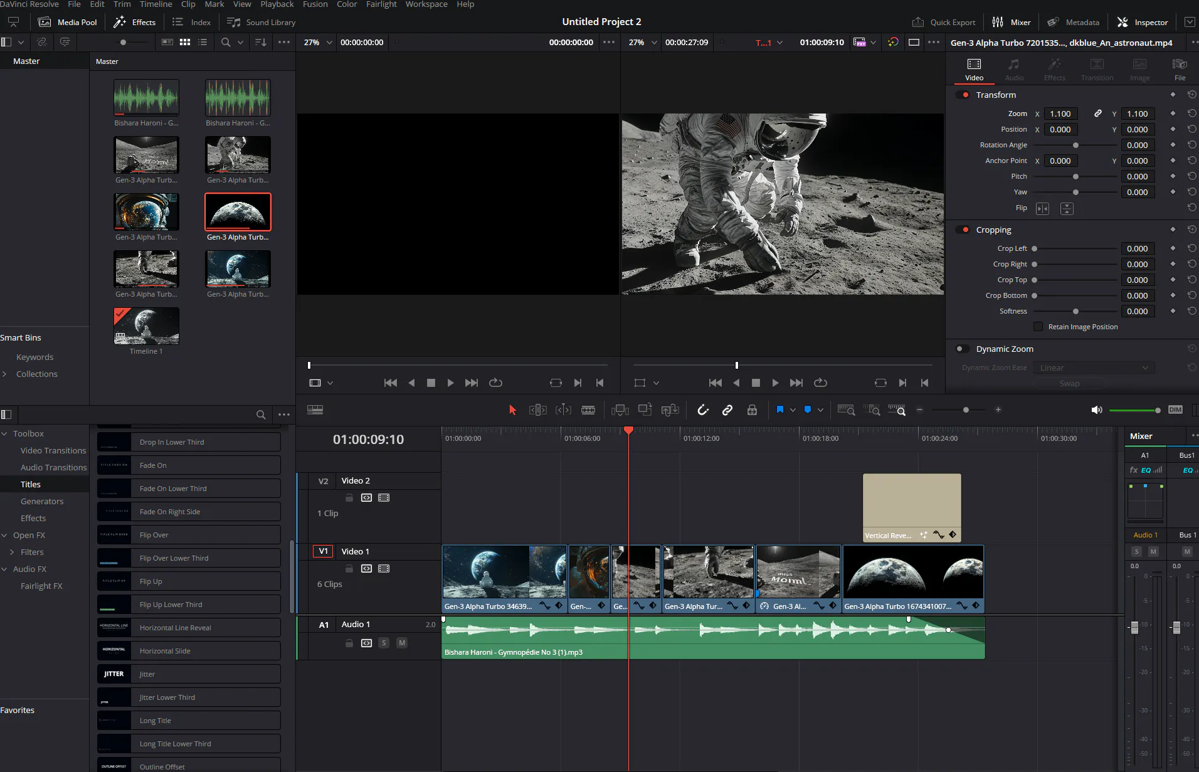1199x772 pixels.
Task: Click the Quick Export button
Action: tap(944, 23)
